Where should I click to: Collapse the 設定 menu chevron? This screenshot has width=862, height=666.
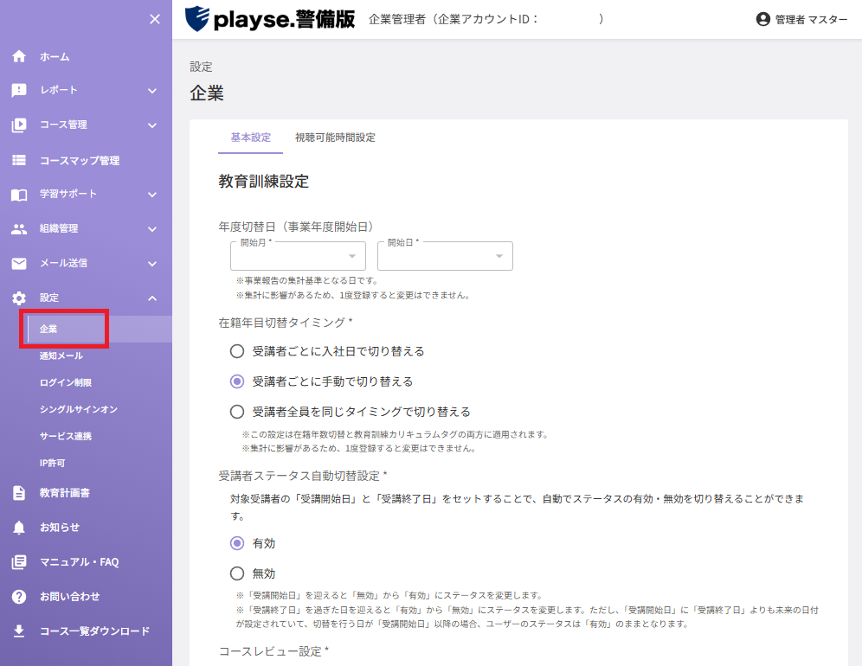tap(152, 298)
